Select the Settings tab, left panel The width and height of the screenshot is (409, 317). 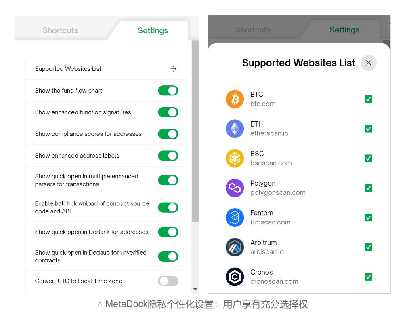[153, 30]
